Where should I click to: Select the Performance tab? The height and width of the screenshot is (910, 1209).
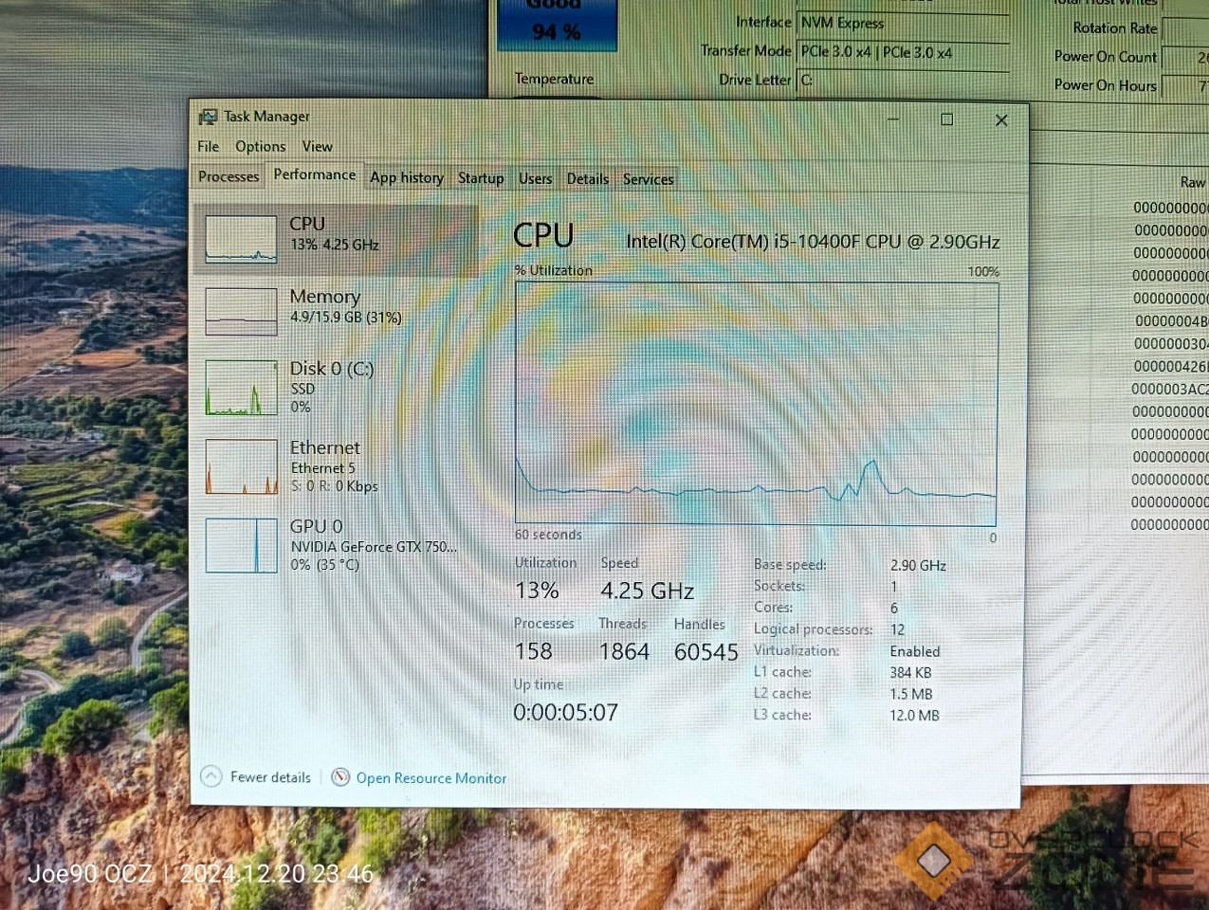(x=315, y=174)
